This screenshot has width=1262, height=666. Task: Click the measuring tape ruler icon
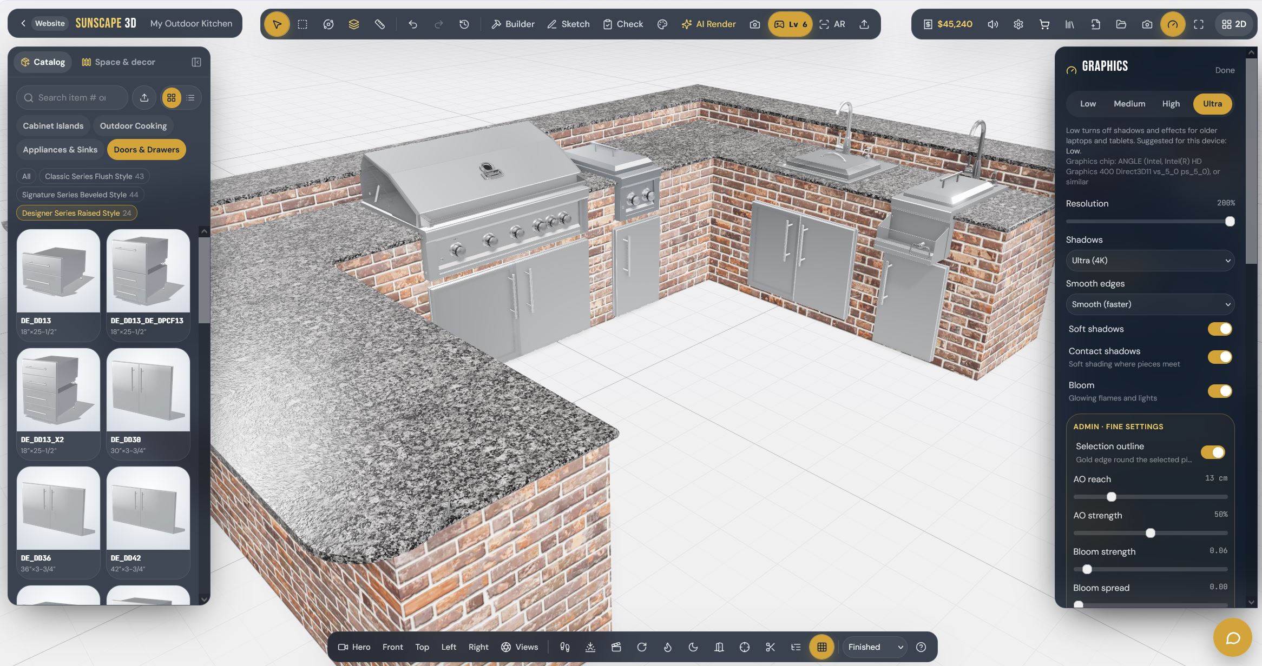tap(380, 24)
